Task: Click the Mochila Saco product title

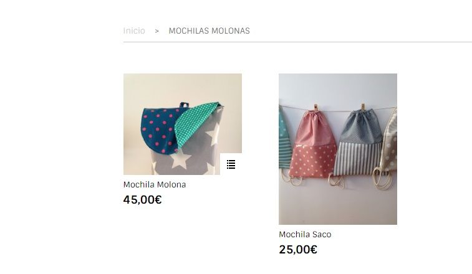Action: tap(305, 234)
